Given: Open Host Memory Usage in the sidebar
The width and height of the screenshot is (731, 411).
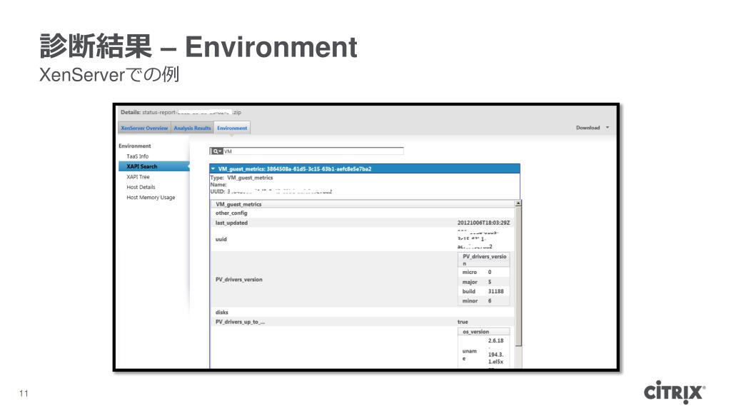Looking at the screenshot, I should [151, 198].
